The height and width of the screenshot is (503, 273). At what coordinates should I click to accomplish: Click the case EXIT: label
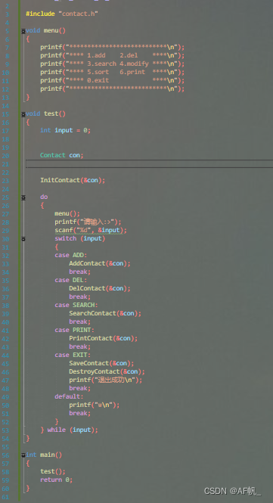[x=73, y=355]
